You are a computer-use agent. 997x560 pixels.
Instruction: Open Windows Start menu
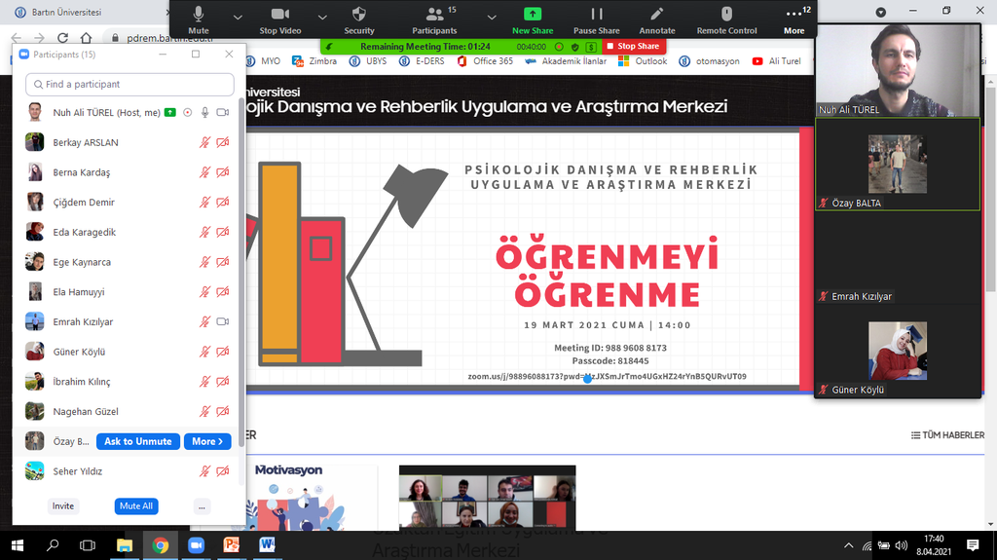[18, 545]
